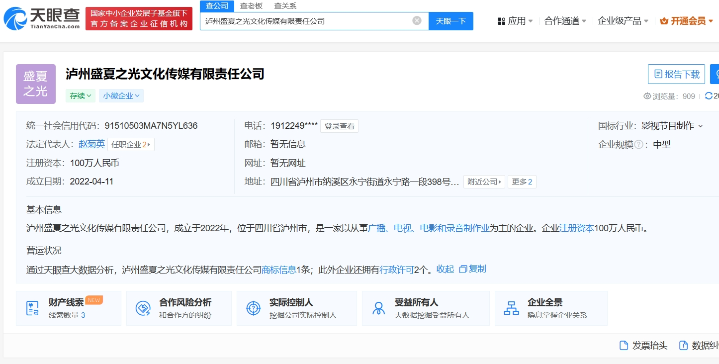Switch to the 查关系 tab

[285, 6]
